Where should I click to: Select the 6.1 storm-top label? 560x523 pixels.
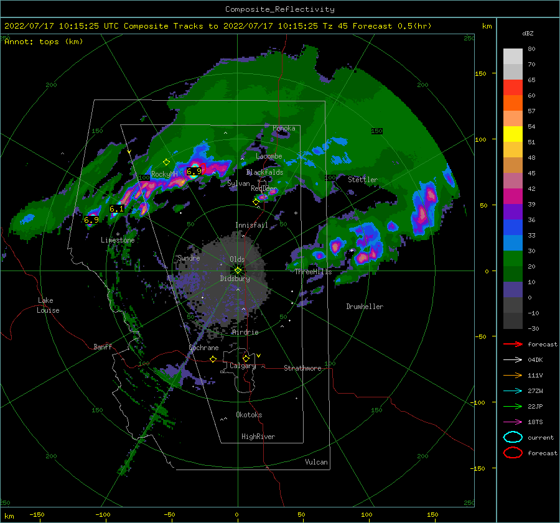tap(117, 209)
